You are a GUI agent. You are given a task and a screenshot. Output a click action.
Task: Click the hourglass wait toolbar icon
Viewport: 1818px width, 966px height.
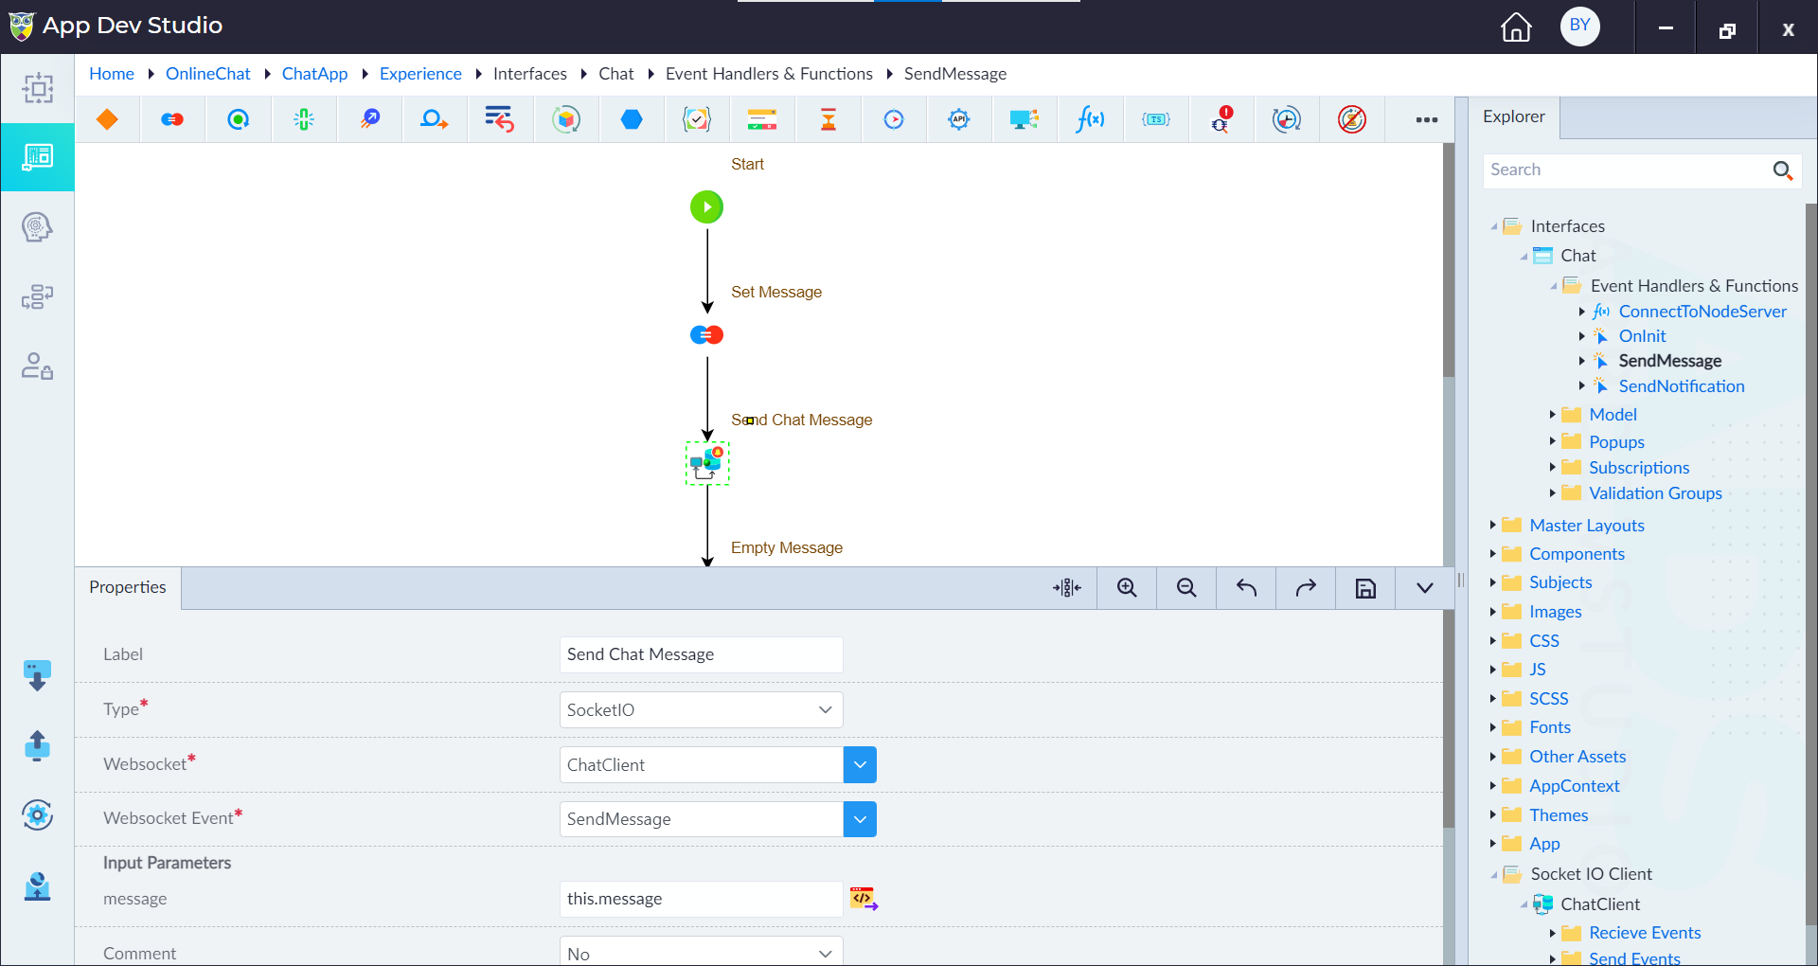point(829,119)
